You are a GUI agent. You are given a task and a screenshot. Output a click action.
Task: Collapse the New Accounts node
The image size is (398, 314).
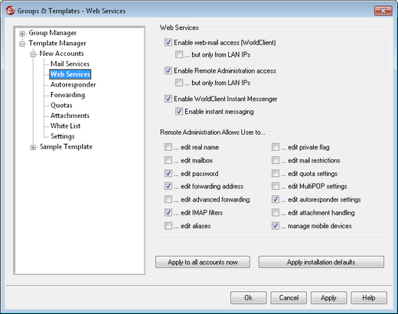(x=33, y=54)
